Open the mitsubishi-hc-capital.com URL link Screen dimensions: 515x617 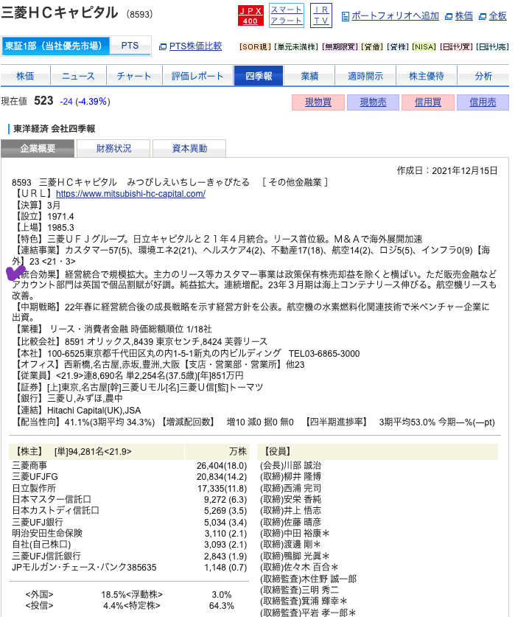130,194
